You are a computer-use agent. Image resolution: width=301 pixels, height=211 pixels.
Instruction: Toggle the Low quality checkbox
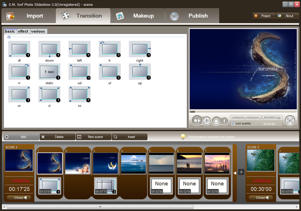pyautogui.click(x=233, y=123)
